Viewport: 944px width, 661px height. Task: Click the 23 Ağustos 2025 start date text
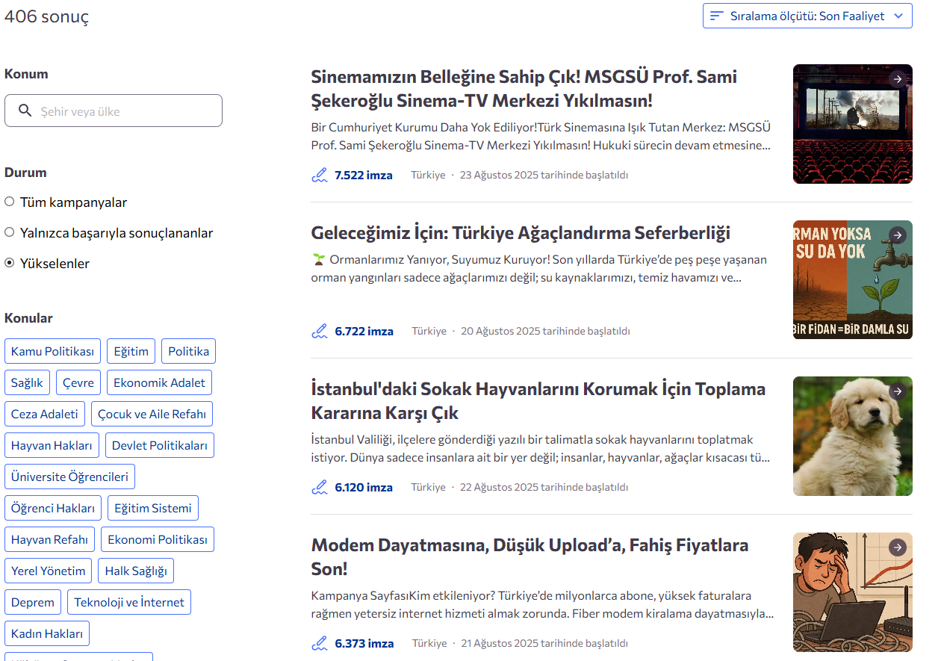click(x=544, y=175)
